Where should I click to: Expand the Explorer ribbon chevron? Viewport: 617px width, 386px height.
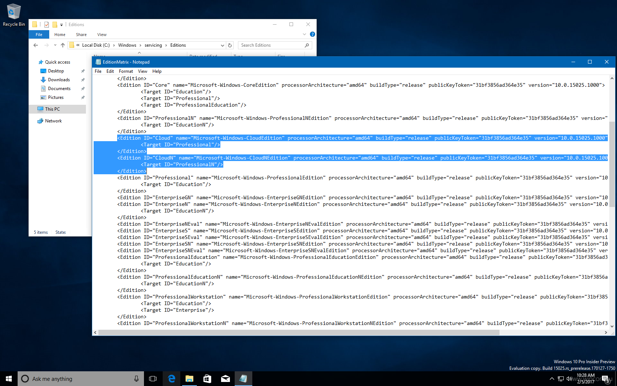pyautogui.click(x=304, y=34)
